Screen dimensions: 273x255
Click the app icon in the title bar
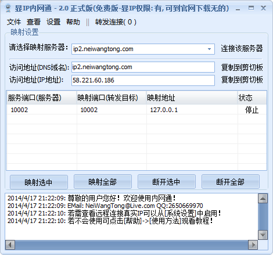tap(8, 8)
